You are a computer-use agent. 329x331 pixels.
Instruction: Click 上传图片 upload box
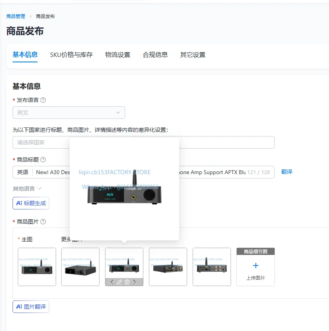click(256, 267)
